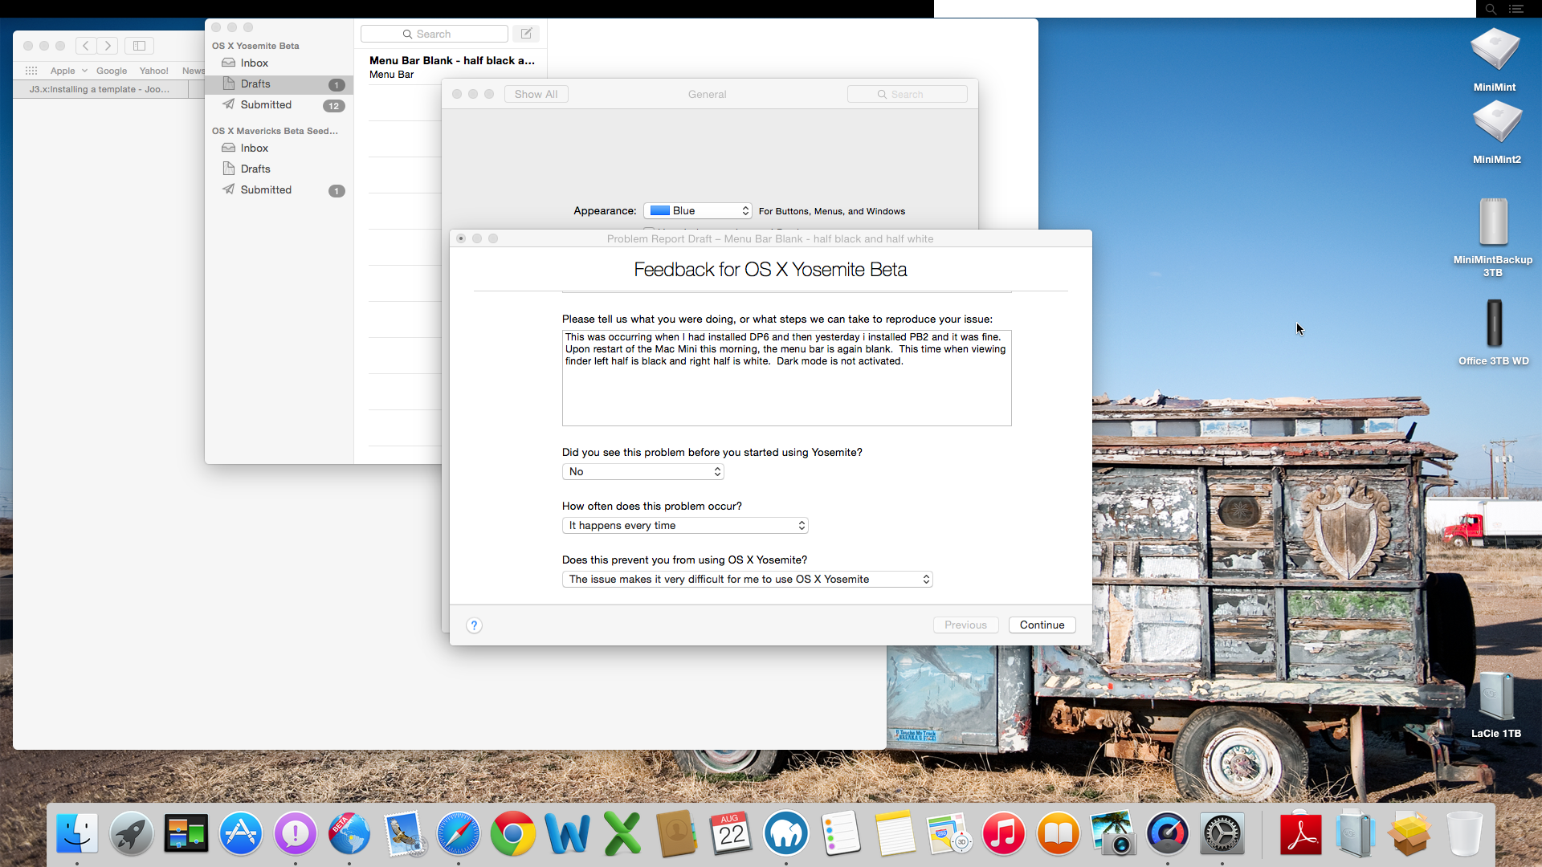Select Yosemite Beta Drafts folder
Image resolution: width=1542 pixels, height=867 pixels.
pos(279,83)
